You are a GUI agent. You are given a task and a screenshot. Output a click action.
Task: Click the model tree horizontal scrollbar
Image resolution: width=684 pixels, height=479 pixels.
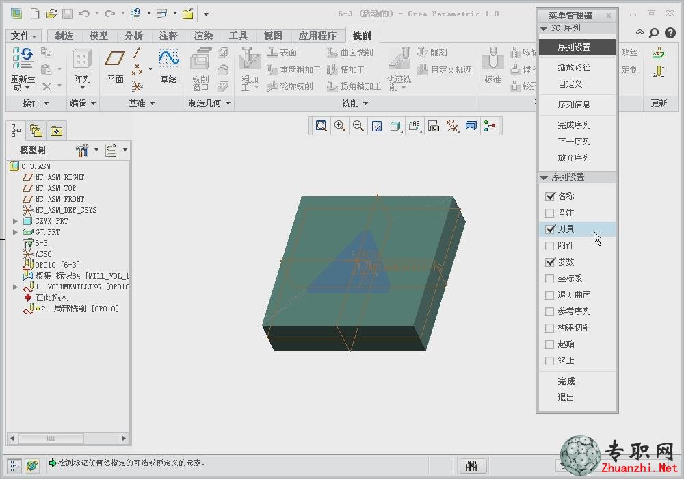[68, 438]
